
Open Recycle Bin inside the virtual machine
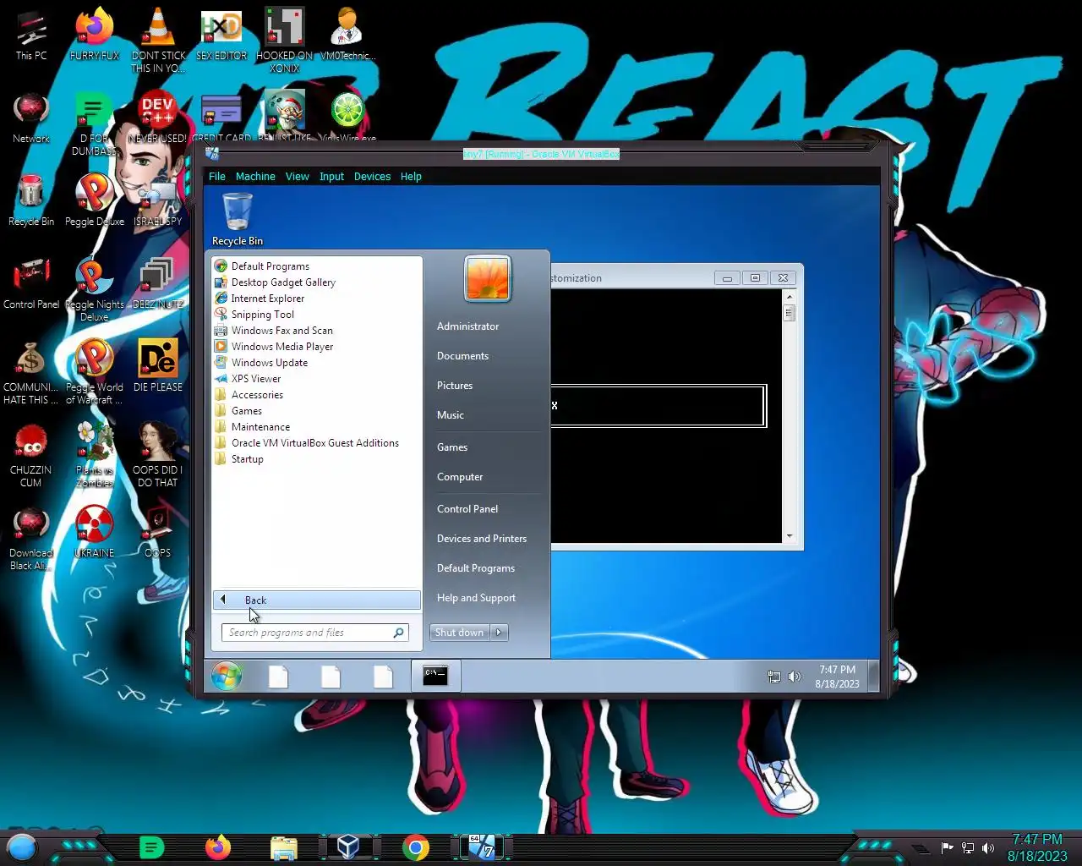(x=237, y=218)
